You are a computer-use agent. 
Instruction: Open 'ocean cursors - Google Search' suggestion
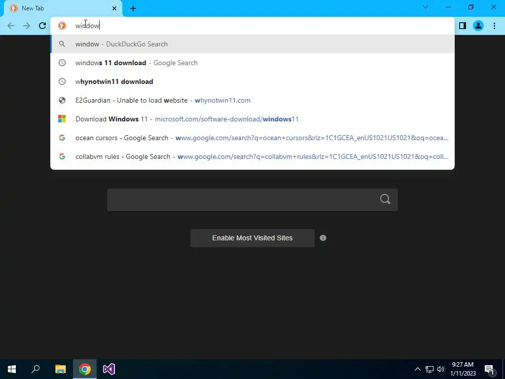click(252, 138)
